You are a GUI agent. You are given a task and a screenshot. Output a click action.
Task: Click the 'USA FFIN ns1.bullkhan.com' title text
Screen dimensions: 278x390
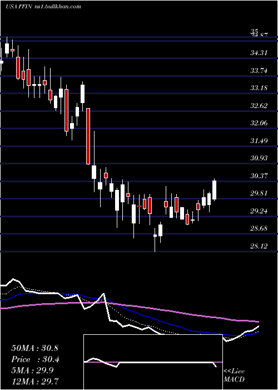point(43,7)
